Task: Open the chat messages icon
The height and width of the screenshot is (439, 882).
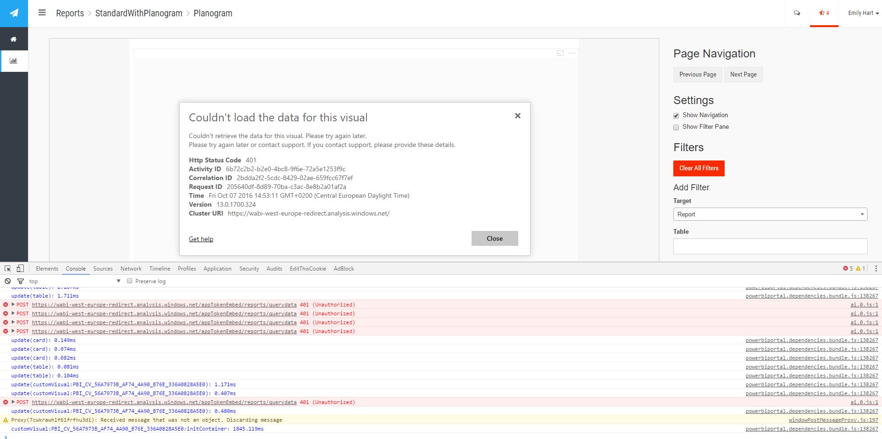Action: pyautogui.click(x=797, y=13)
